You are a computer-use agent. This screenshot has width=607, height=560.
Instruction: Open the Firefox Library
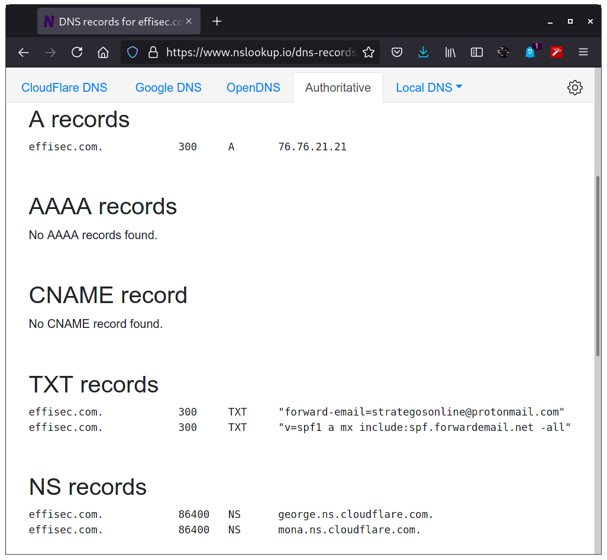(x=450, y=52)
